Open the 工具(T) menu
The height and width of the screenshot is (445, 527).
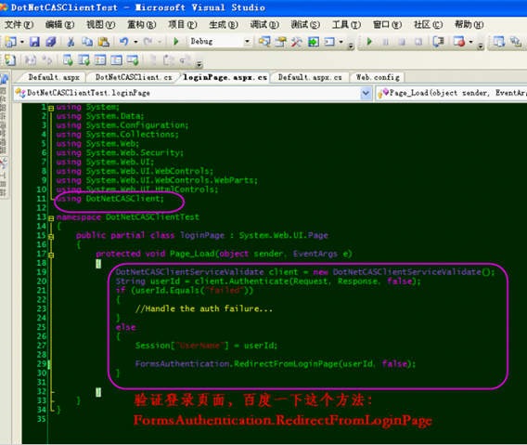tap(346, 24)
